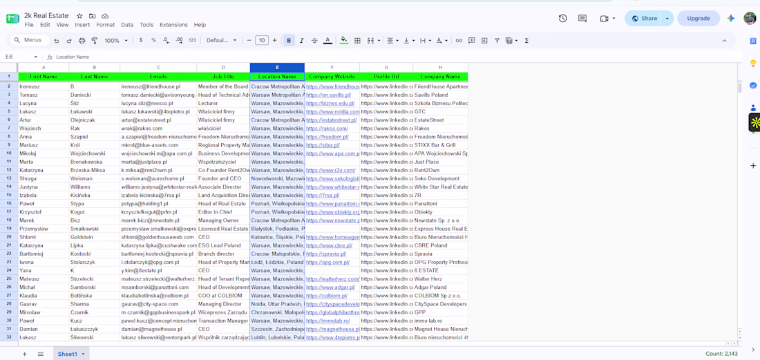Get add-ons via the plus icon

[753, 166]
